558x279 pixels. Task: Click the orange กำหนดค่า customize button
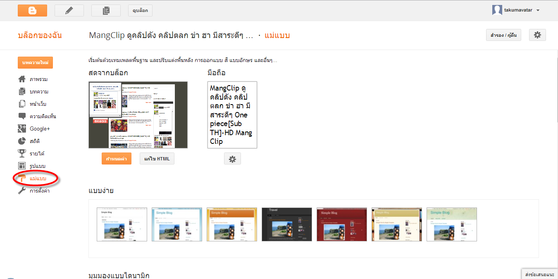[x=117, y=159]
